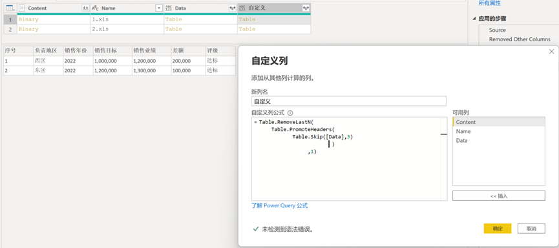This screenshot has height=248, width=559.
Task: Open the Name column filter dropdown
Action: point(158,8)
